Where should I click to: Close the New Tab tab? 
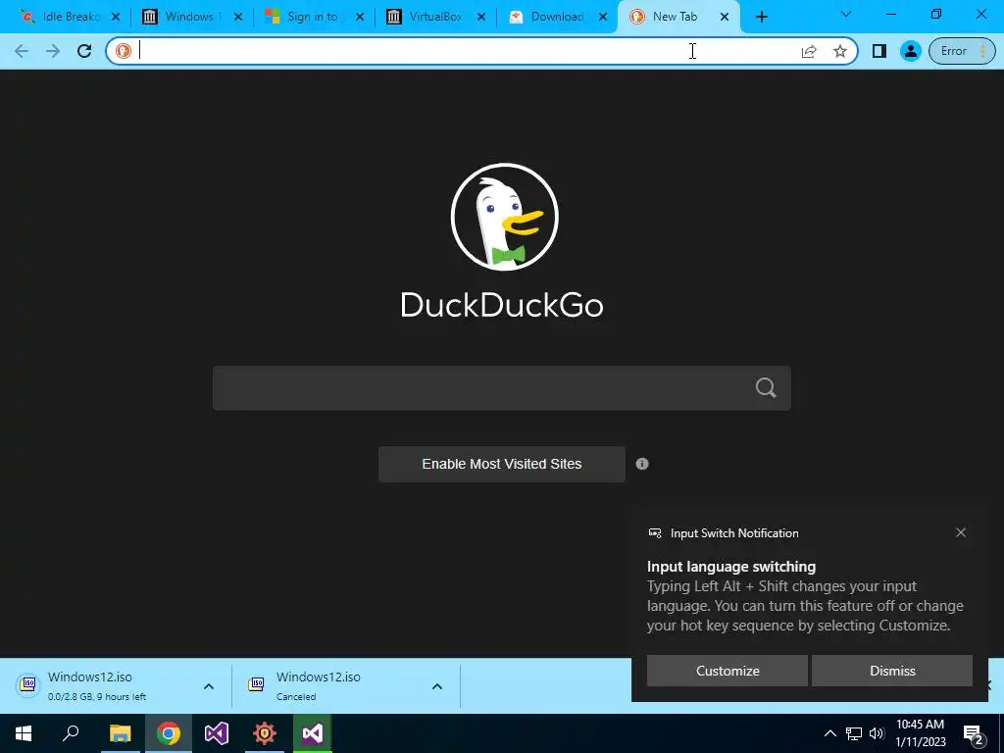pyautogui.click(x=725, y=18)
